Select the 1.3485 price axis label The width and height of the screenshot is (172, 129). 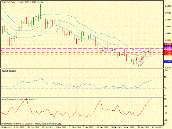coord(168,33)
